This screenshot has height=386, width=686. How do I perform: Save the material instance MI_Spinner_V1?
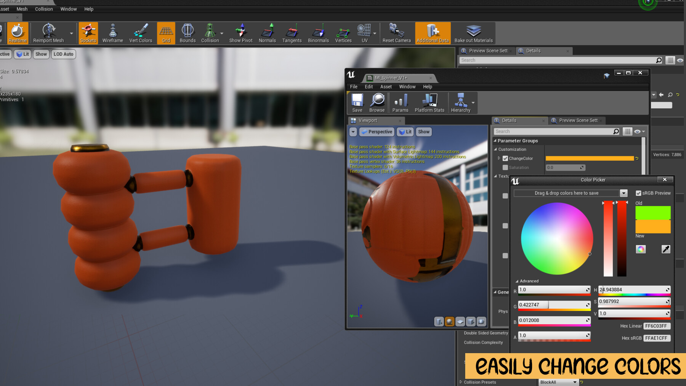357,103
